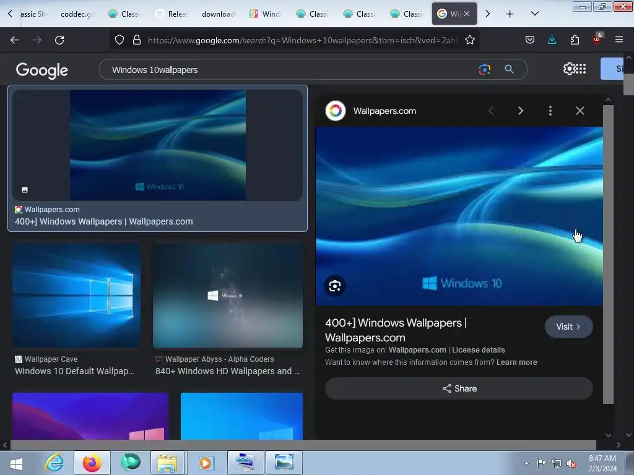
Task: Select the purple Windows wallpaper thumbnail
Action: click(90, 416)
